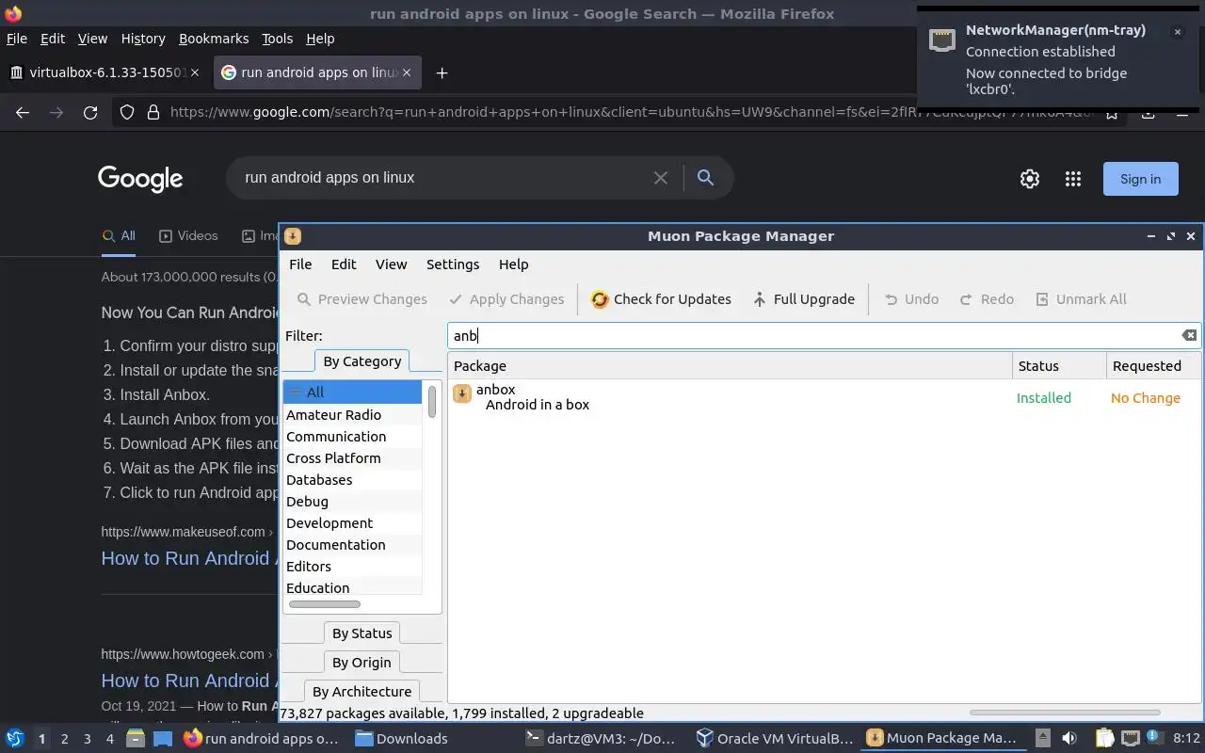The image size is (1205, 753).
Task: Switch to Videos search tab
Action: 188,236
